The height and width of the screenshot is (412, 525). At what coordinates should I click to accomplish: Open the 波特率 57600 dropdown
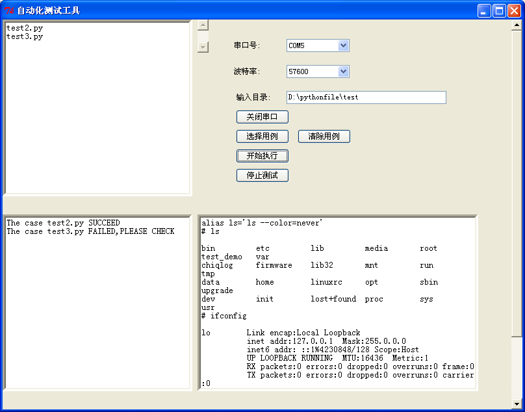[x=343, y=71]
